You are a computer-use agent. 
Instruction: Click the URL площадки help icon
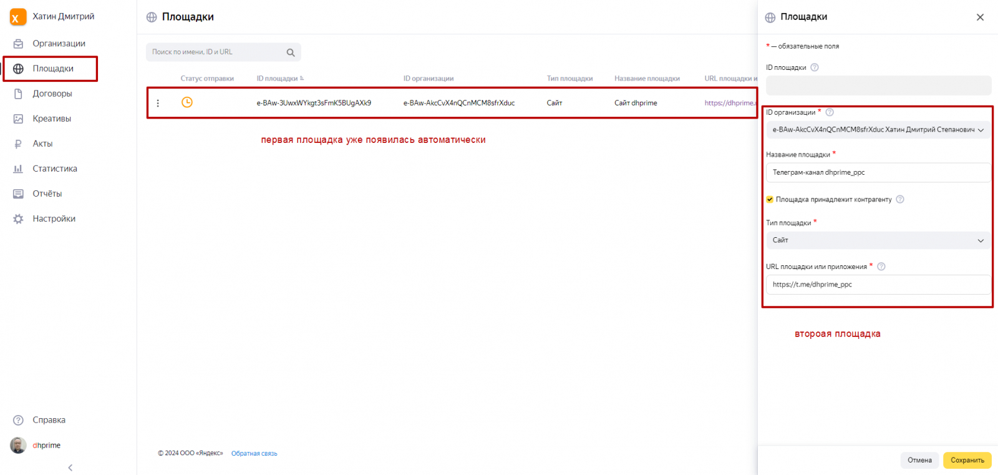pyautogui.click(x=881, y=267)
